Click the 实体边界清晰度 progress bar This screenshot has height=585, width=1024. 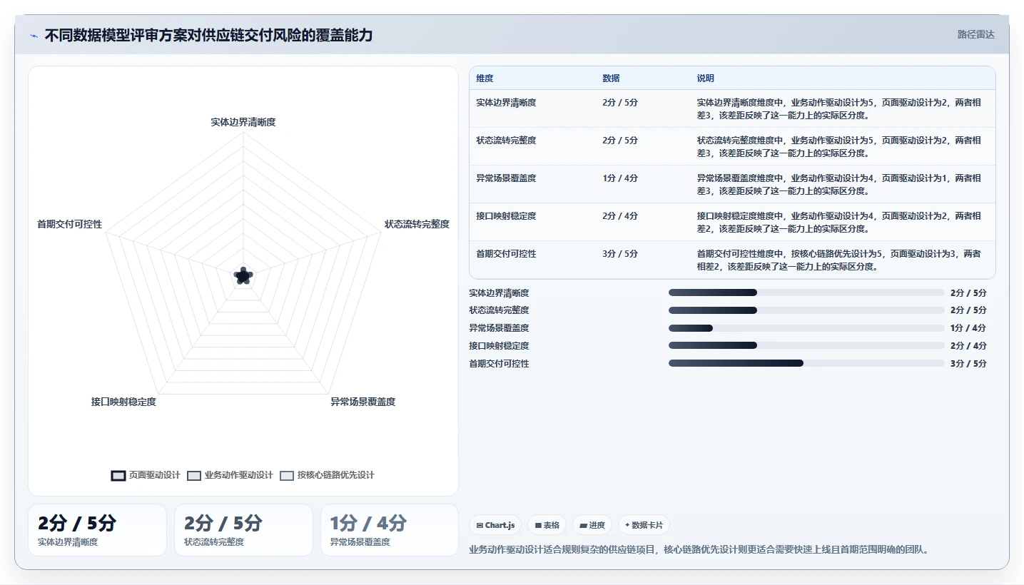click(806, 292)
